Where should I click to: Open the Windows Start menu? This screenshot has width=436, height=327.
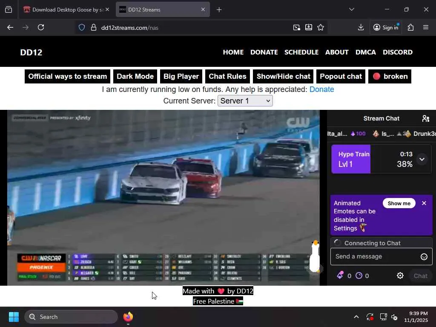(x=14, y=317)
